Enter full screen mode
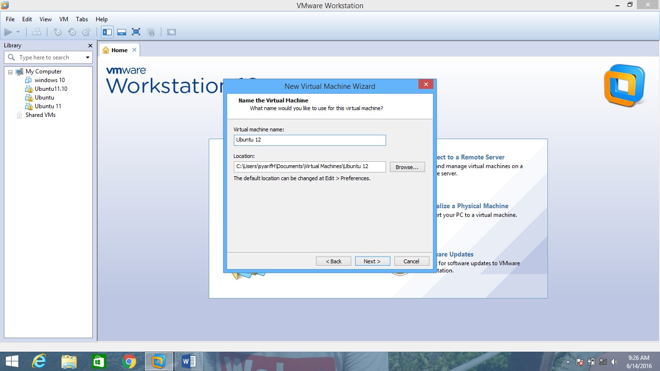This screenshot has width=660, height=371. pyautogui.click(x=136, y=32)
